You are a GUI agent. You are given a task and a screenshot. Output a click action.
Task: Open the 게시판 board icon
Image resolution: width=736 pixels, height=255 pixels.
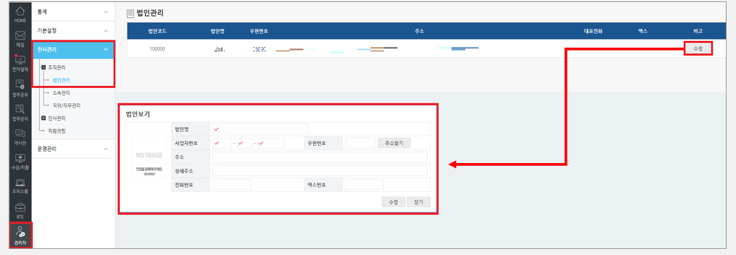point(20,137)
